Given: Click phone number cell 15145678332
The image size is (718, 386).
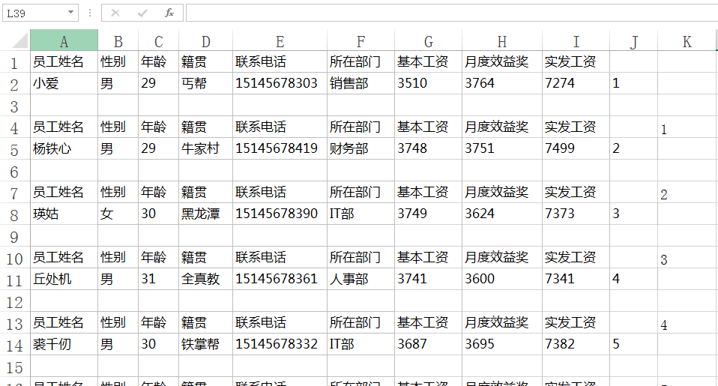Looking at the screenshot, I should (280, 344).
